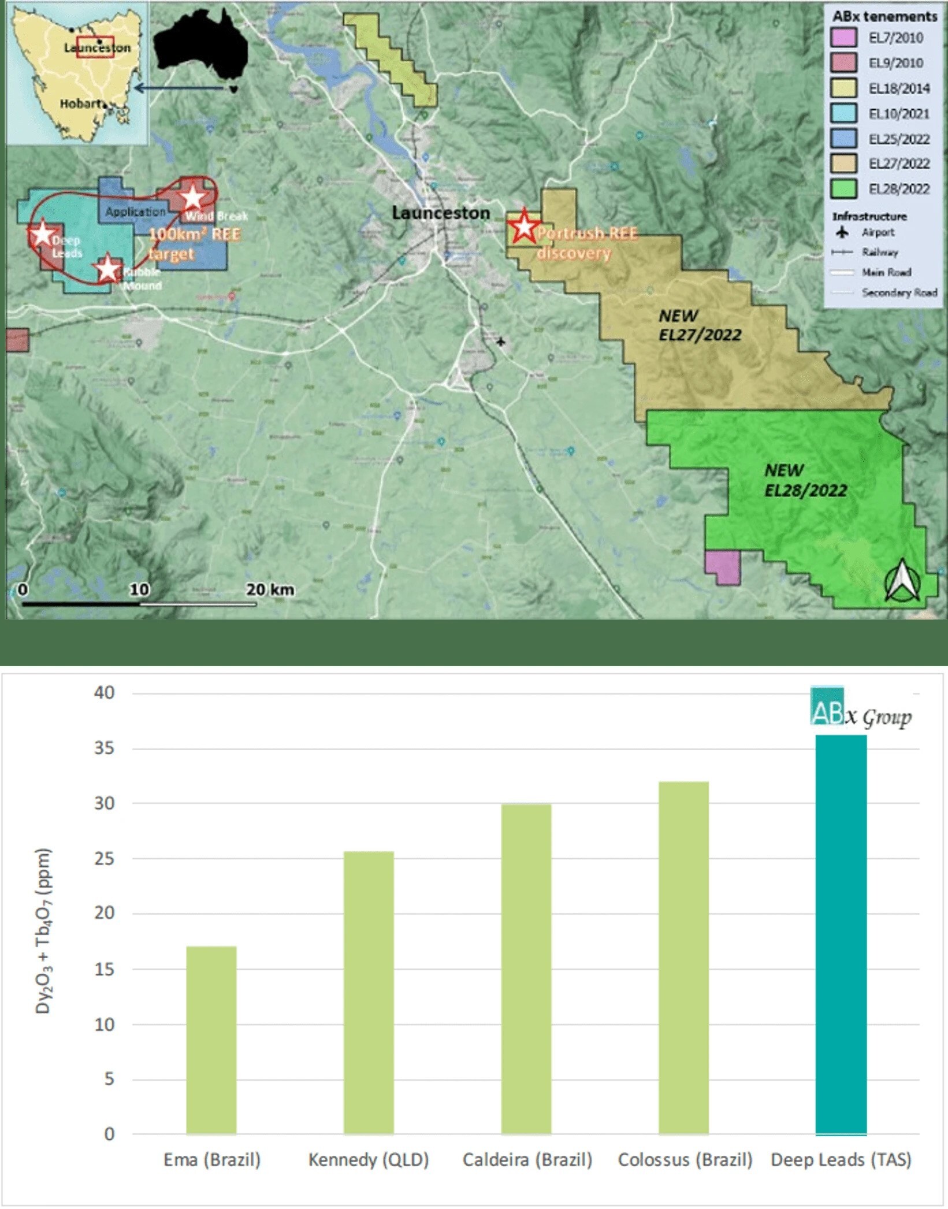This screenshot has height=1209, width=948.
Task: Click the Wind Break star marker
Action: (x=193, y=198)
